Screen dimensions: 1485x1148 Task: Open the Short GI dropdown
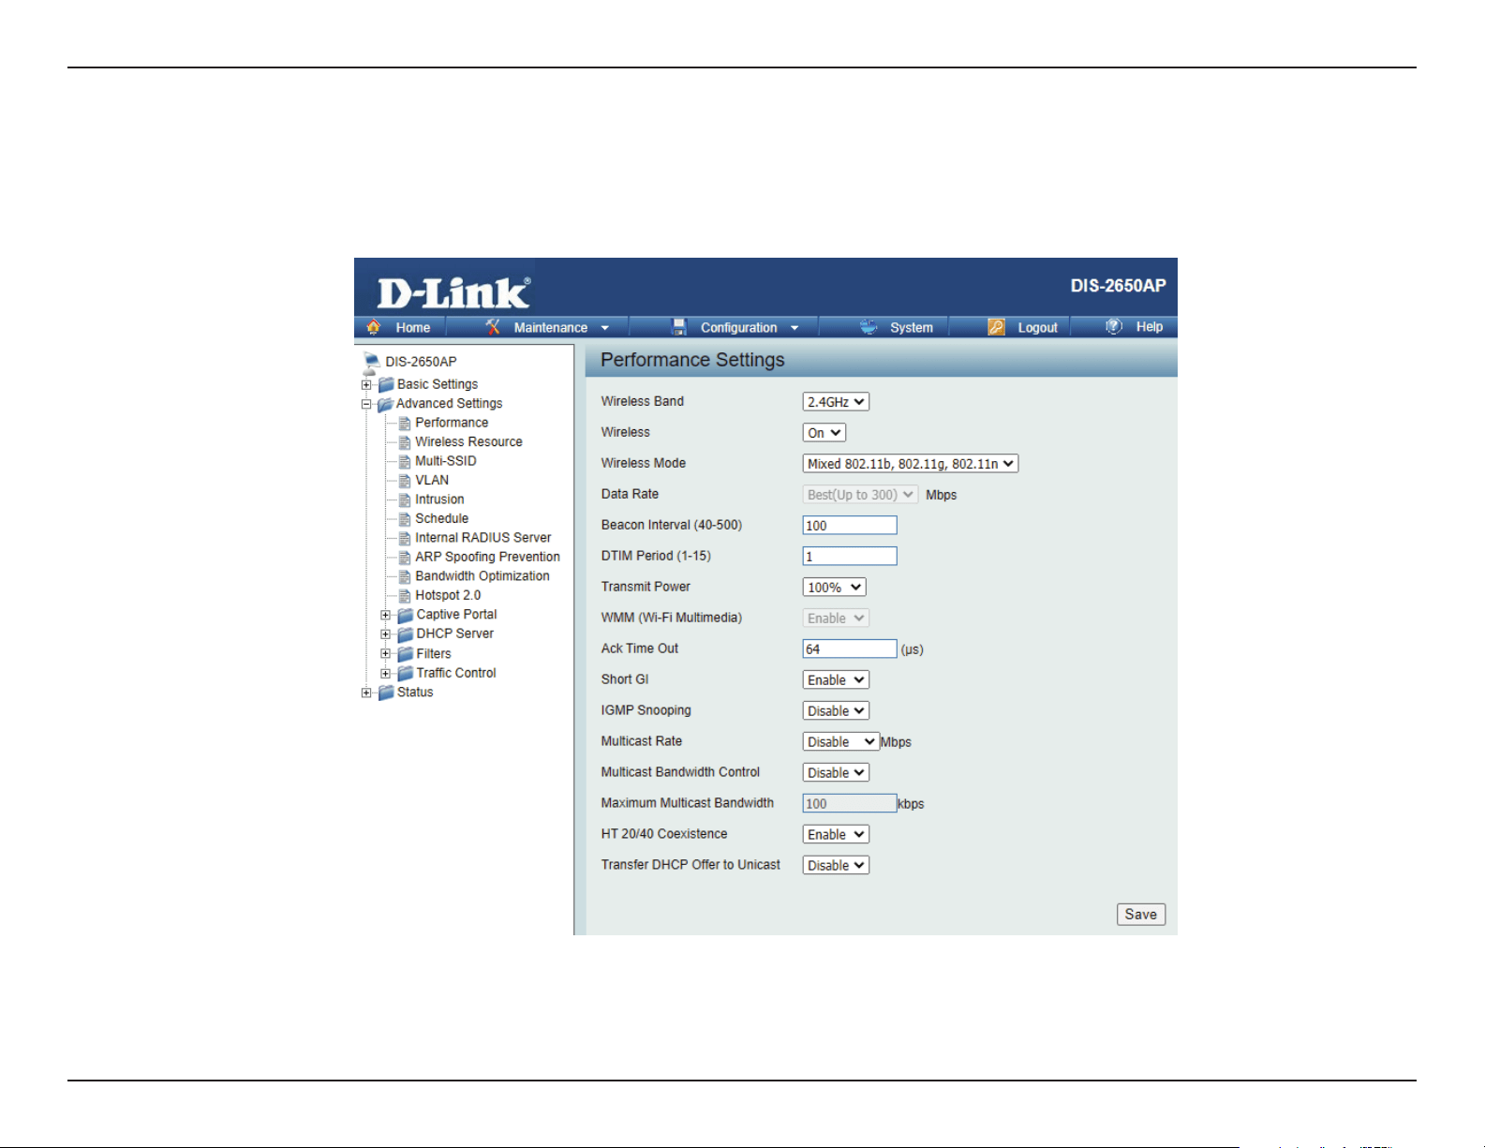tap(836, 680)
